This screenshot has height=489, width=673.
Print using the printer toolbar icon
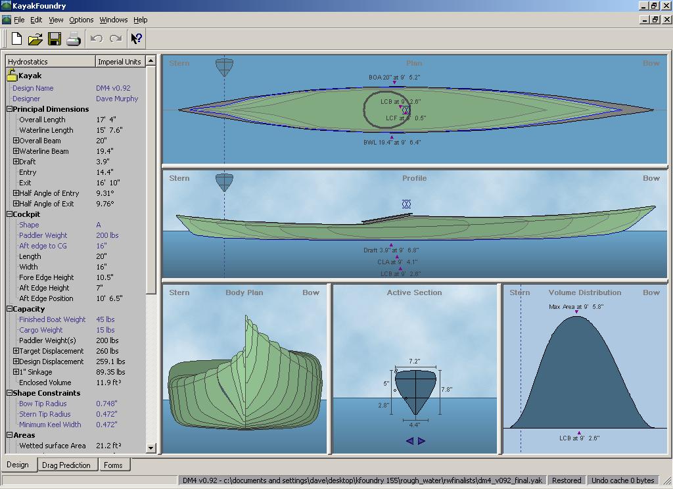(x=74, y=39)
